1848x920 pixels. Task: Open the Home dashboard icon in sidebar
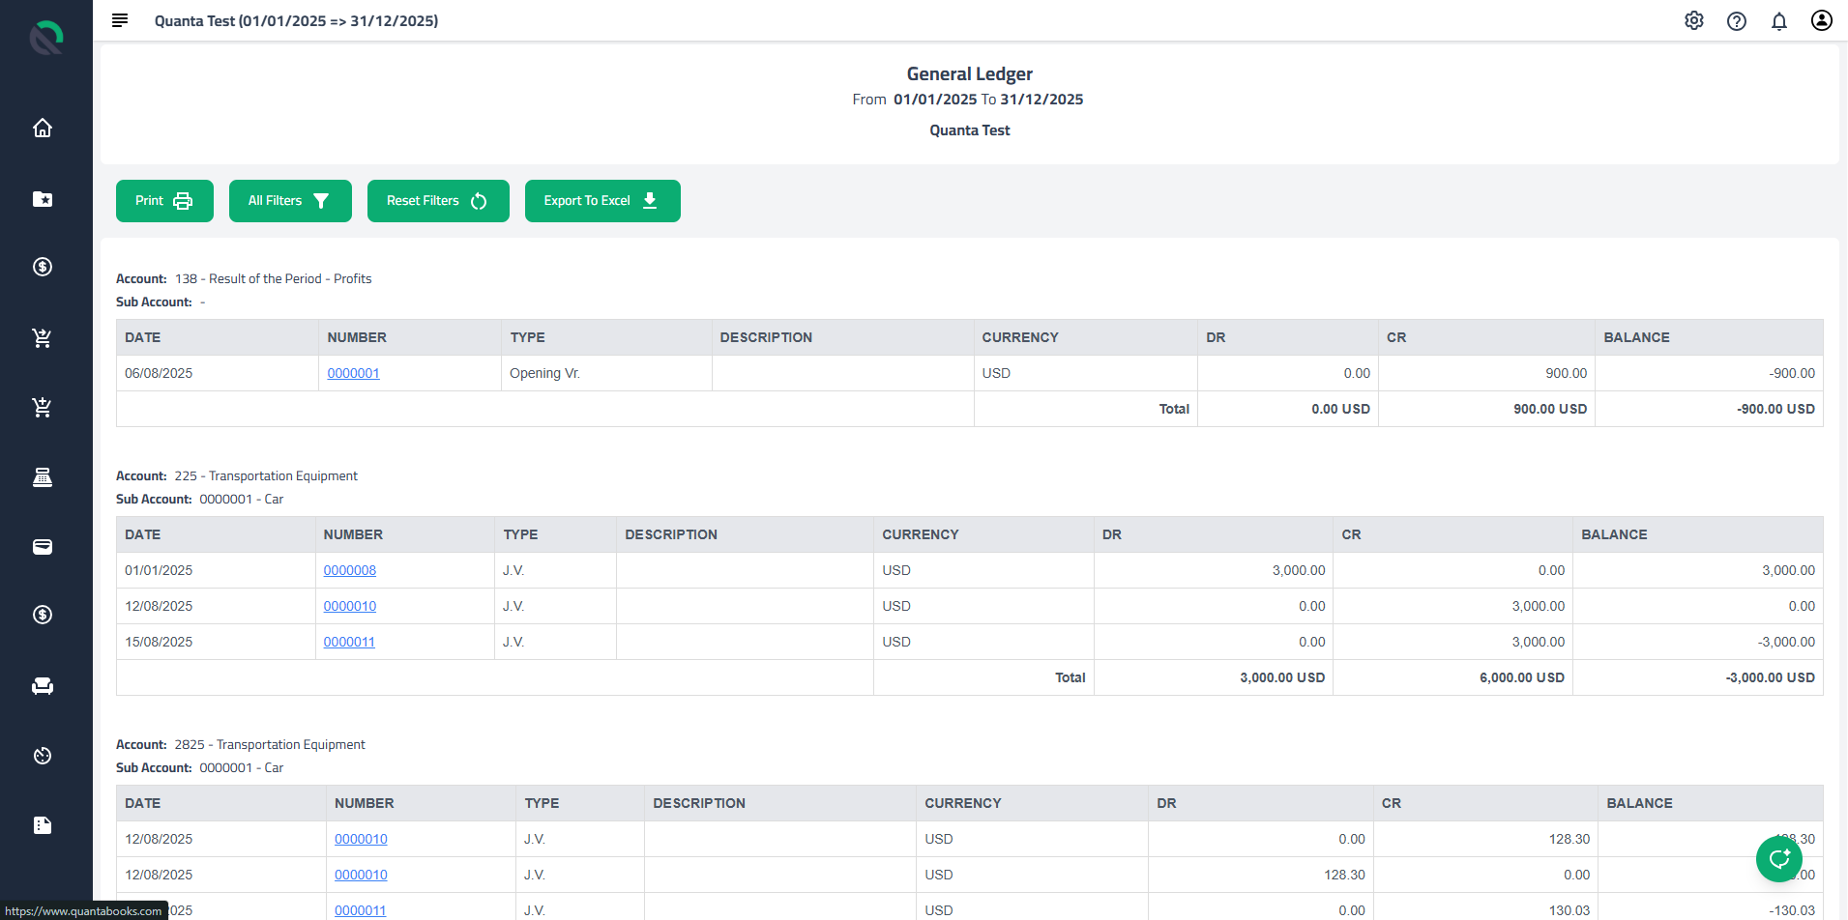click(x=43, y=128)
